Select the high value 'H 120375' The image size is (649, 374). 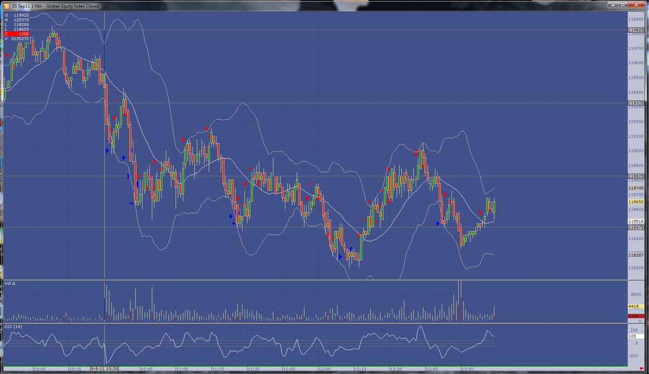(17, 20)
